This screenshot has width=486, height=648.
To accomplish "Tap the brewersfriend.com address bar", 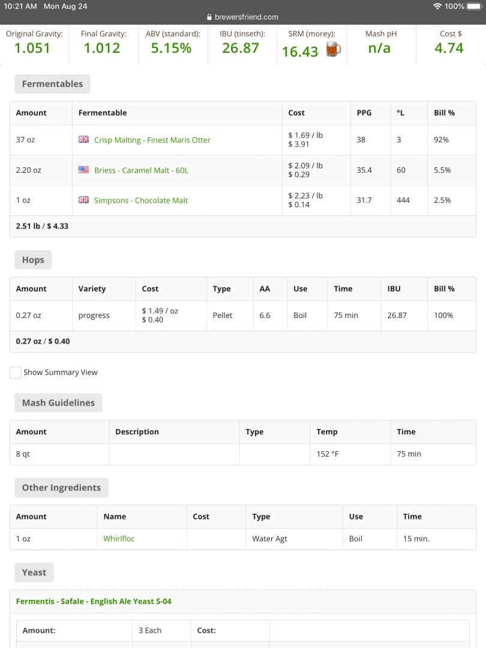I will click(x=246, y=17).
